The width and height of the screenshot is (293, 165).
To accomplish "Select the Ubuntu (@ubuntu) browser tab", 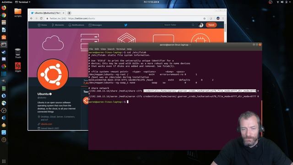I will coord(48,13).
